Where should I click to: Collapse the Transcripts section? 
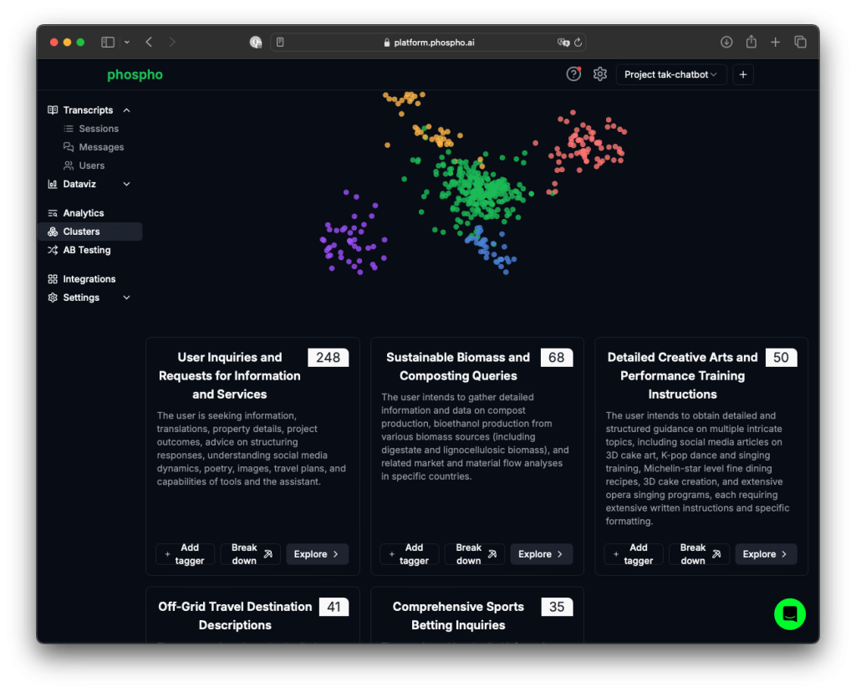click(126, 109)
